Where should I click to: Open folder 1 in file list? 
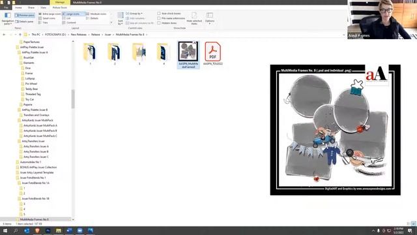click(90, 54)
